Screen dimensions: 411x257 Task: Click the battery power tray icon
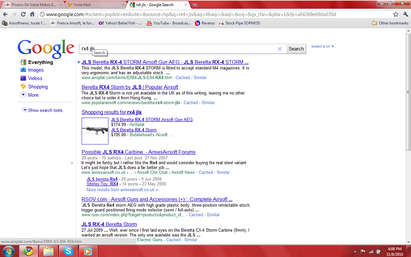click(378, 251)
